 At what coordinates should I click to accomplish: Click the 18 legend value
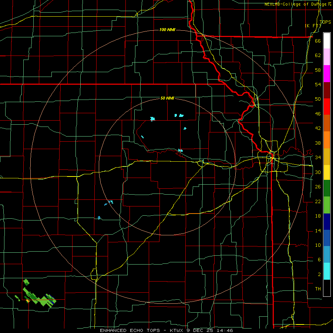(318, 216)
